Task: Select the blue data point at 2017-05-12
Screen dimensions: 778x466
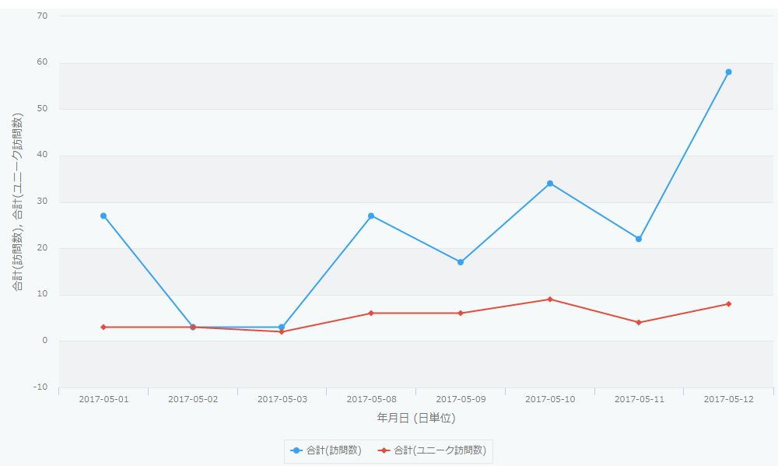Action: [728, 72]
